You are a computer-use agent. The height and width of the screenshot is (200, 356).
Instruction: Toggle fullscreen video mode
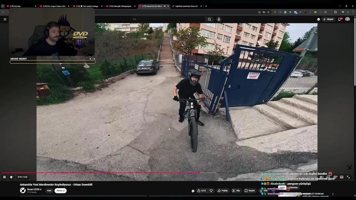(348, 177)
